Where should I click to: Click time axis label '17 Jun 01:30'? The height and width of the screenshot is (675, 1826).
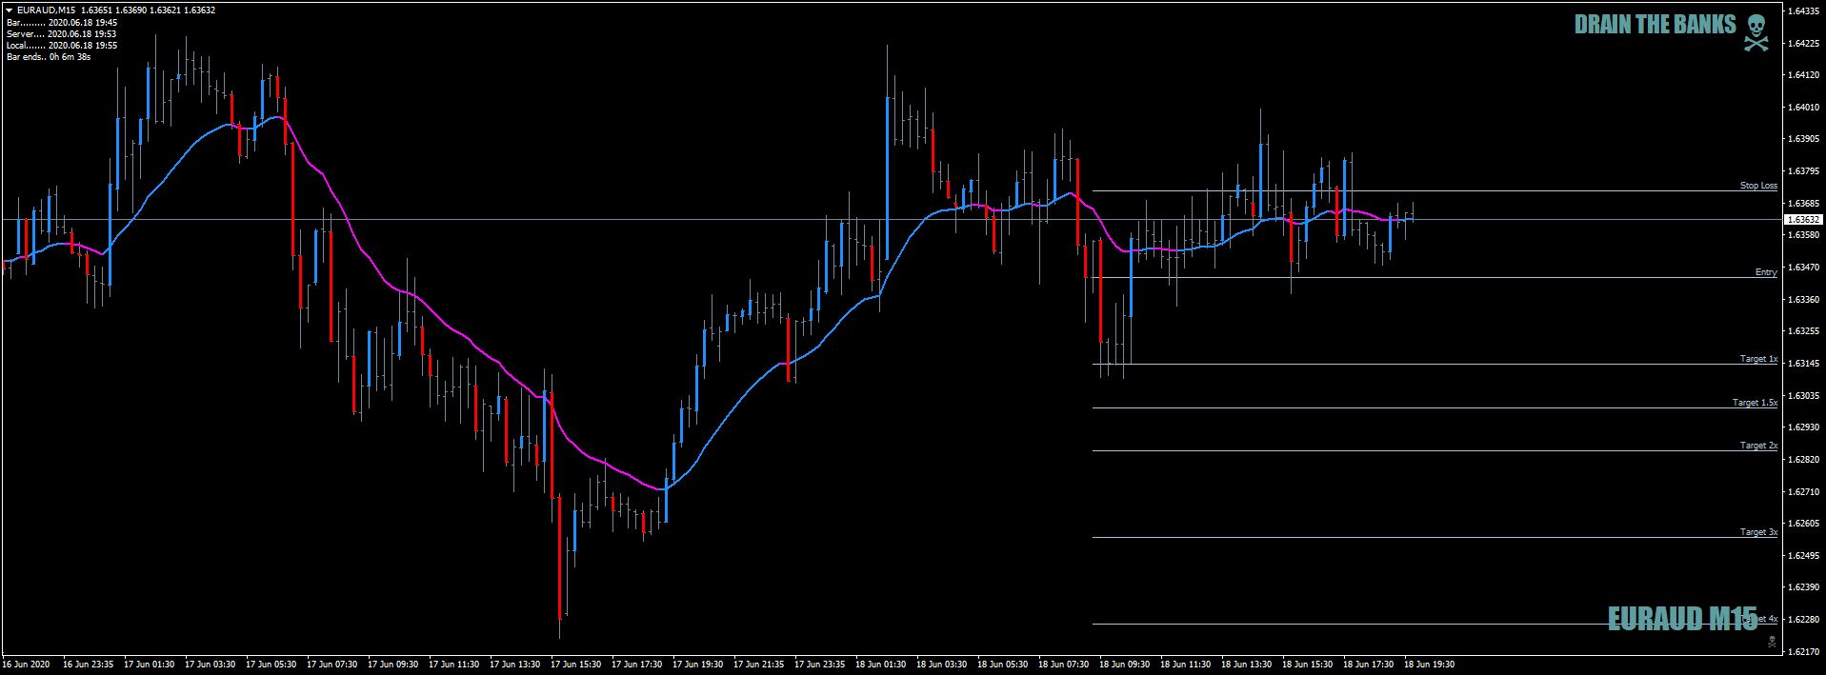(149, 665)
